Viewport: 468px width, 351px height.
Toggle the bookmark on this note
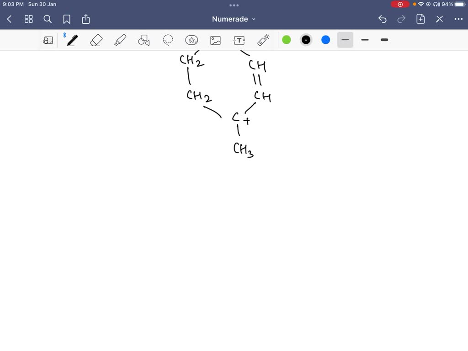pos(67,19)
